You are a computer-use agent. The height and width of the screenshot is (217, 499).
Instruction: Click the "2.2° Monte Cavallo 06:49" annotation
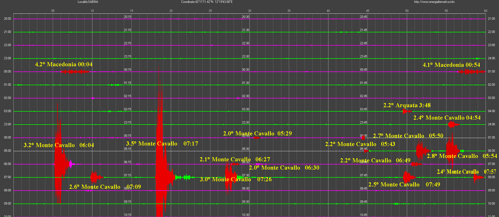tap(375, 160)
